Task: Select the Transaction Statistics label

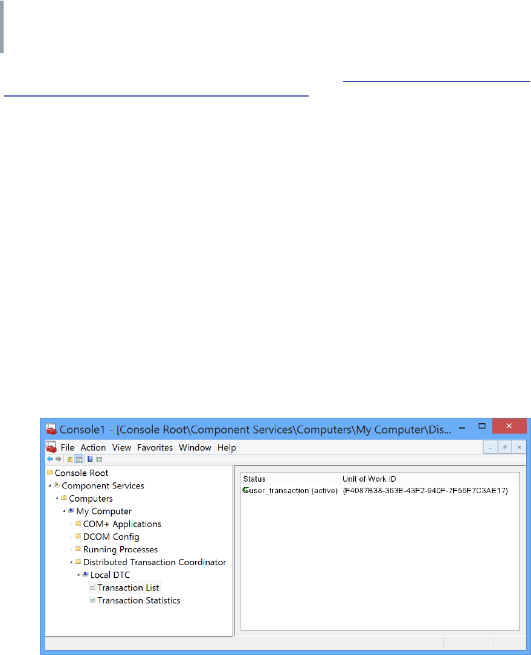Action: click(139, 600)
